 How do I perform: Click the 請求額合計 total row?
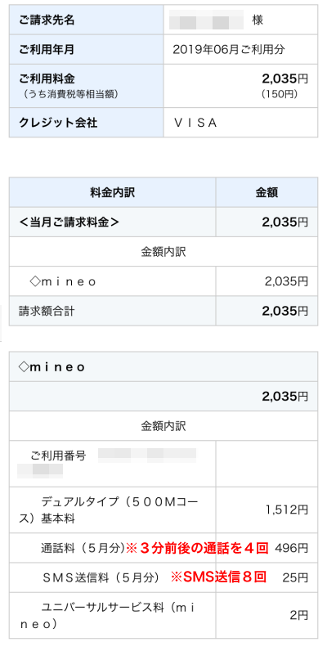pos(163,311)
